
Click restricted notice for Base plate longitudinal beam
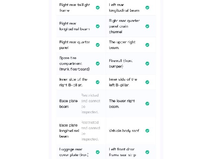click(x=90, y=131)
